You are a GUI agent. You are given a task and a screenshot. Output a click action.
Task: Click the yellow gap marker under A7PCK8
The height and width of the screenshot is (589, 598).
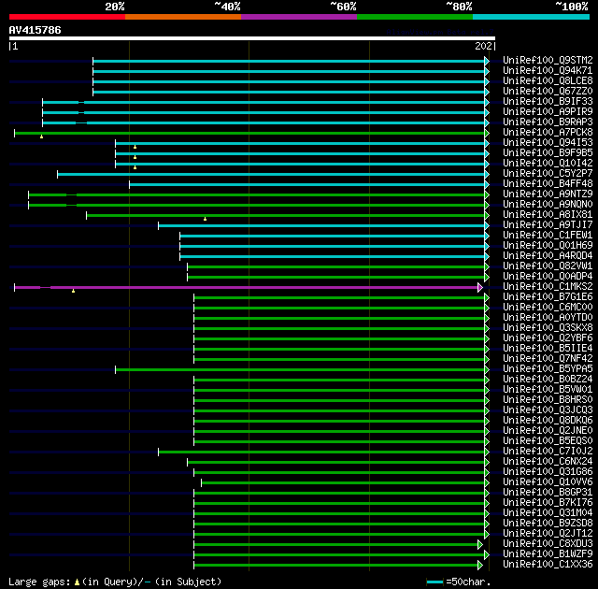pos(41,136)
